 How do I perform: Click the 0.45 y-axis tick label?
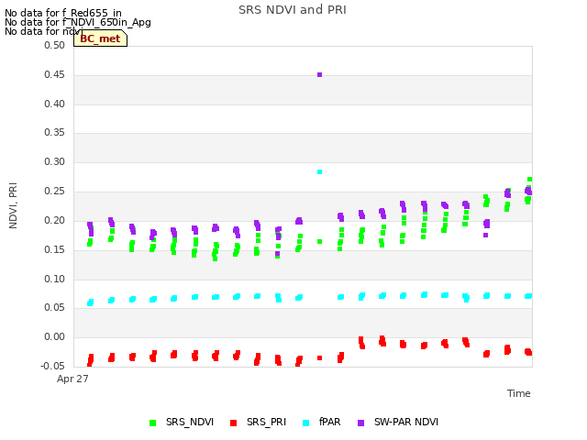click(55, 74)
